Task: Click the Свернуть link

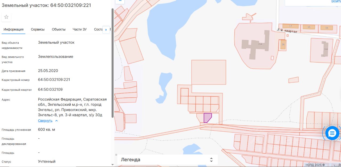Action: click(45, 121)
